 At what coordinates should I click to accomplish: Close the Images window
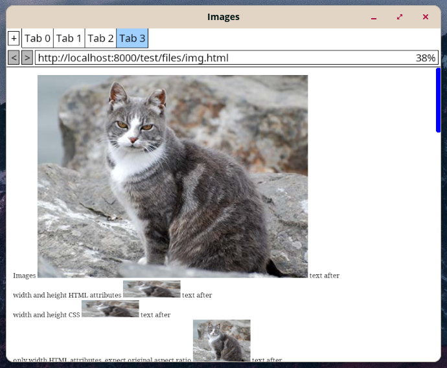(426, 17)
